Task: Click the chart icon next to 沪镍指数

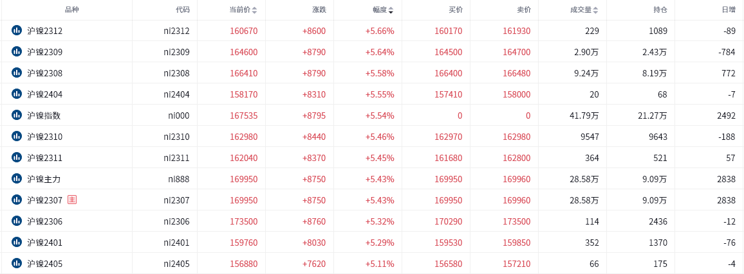Action: [x=17, y=115]
